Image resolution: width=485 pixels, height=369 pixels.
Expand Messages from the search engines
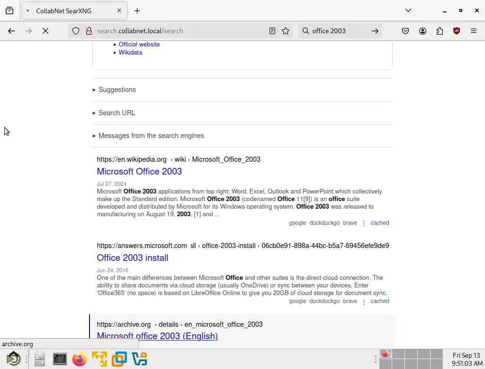tap(151, 136)
